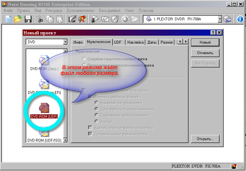Click the Nero title bar application icon
246x171 pixels.
[x=4, y=4]
